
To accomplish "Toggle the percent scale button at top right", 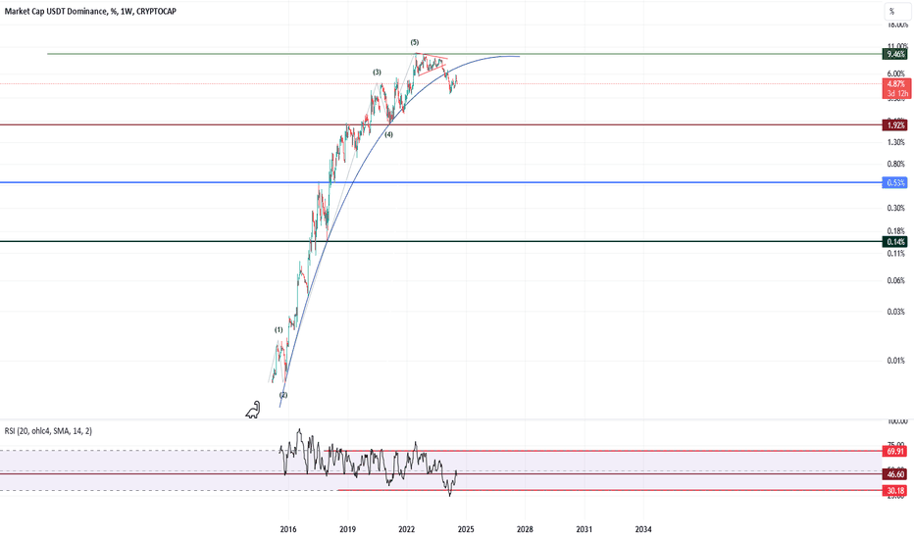I will pyautogui.click(x=897, y=12).
